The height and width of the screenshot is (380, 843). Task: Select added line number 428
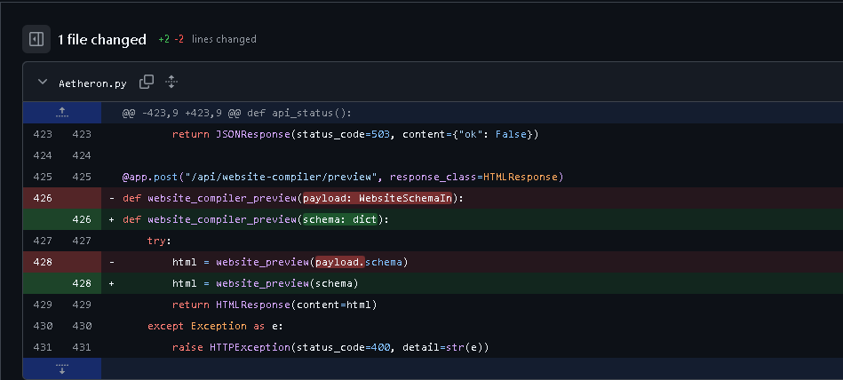pyautogui.click(x=82, y=283)
